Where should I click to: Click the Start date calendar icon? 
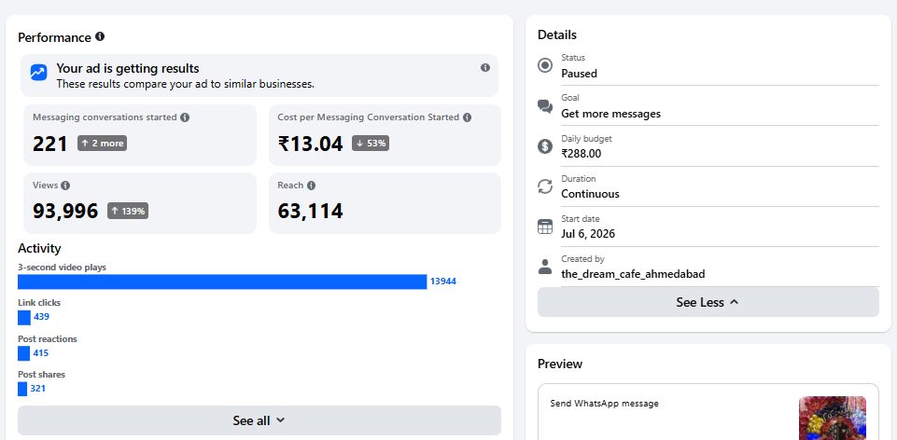[545, 227]
